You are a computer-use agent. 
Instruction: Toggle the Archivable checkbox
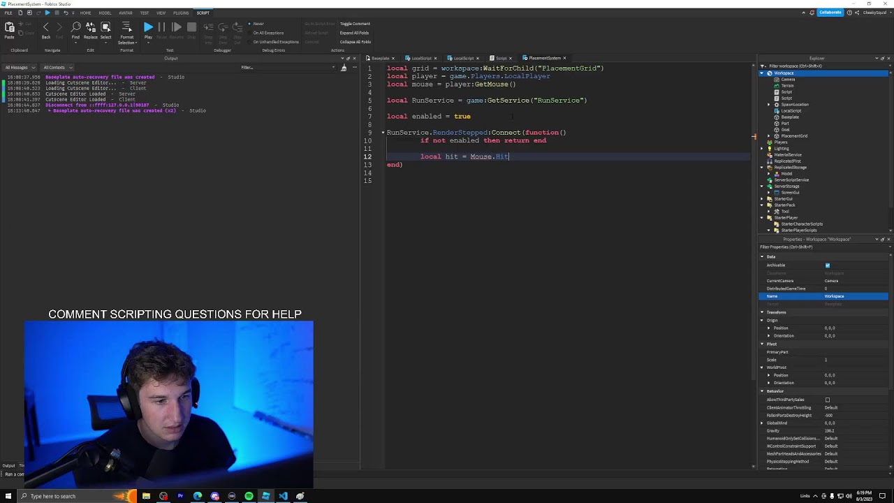[828, 265]
